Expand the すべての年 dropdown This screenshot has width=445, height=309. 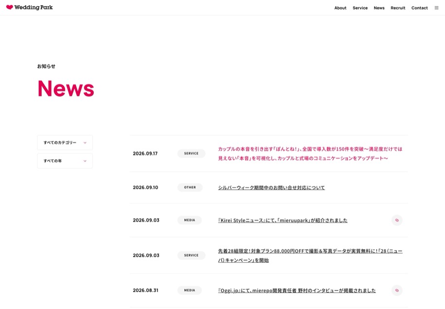point(65,161)
